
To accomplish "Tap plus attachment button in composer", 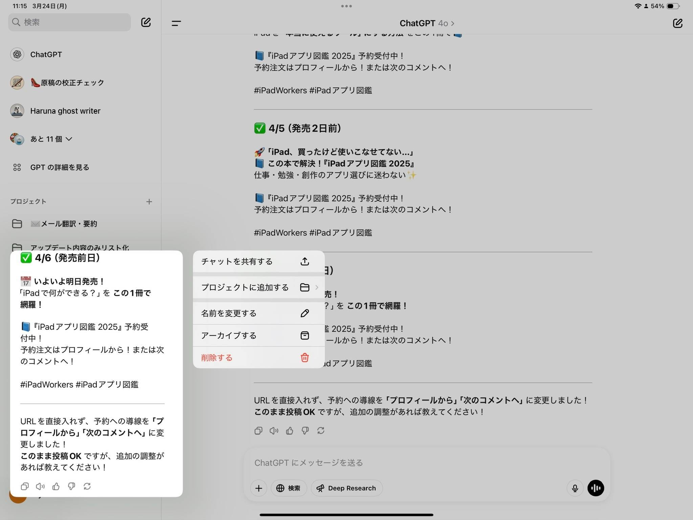I will tap(259, 488).
